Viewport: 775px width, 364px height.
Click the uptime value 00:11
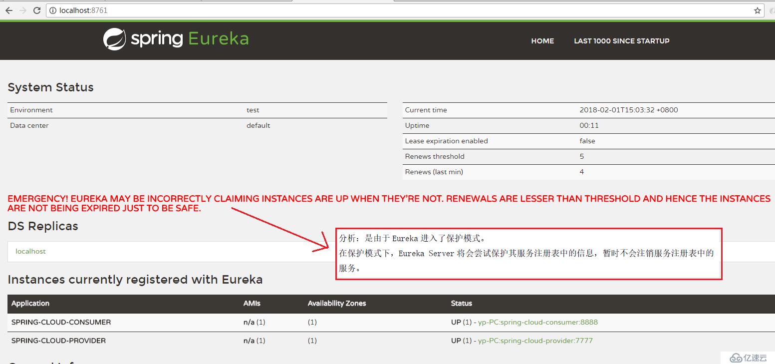pos(589,125)
